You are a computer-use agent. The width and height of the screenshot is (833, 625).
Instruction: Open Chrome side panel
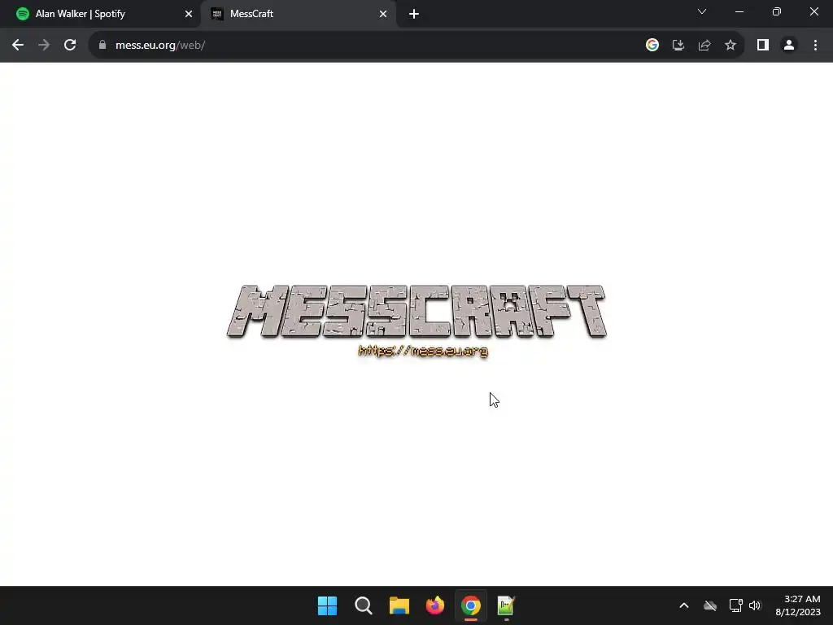point(763,46)
